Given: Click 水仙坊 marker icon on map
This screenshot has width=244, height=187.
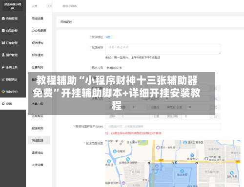Looking at the screenshot, I should tap(109, 161).
